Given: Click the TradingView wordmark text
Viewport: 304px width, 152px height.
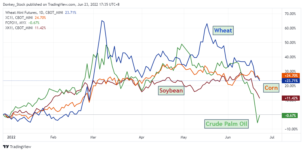Looking at the screenshot, I should tap(20, 147).
